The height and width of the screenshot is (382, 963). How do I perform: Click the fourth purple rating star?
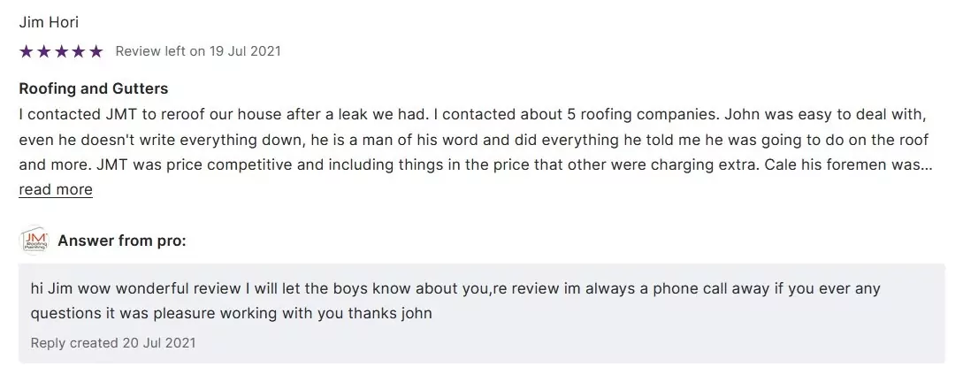pos(79,51)
